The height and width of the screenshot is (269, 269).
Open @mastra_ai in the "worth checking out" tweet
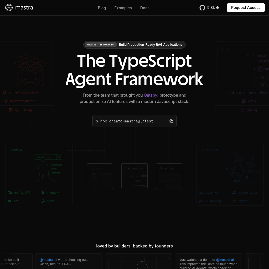click(x=48, y=260)
